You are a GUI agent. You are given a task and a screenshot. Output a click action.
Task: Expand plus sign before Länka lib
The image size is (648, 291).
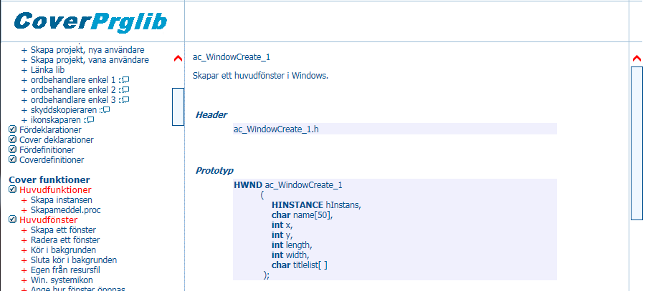coord(24,70)
